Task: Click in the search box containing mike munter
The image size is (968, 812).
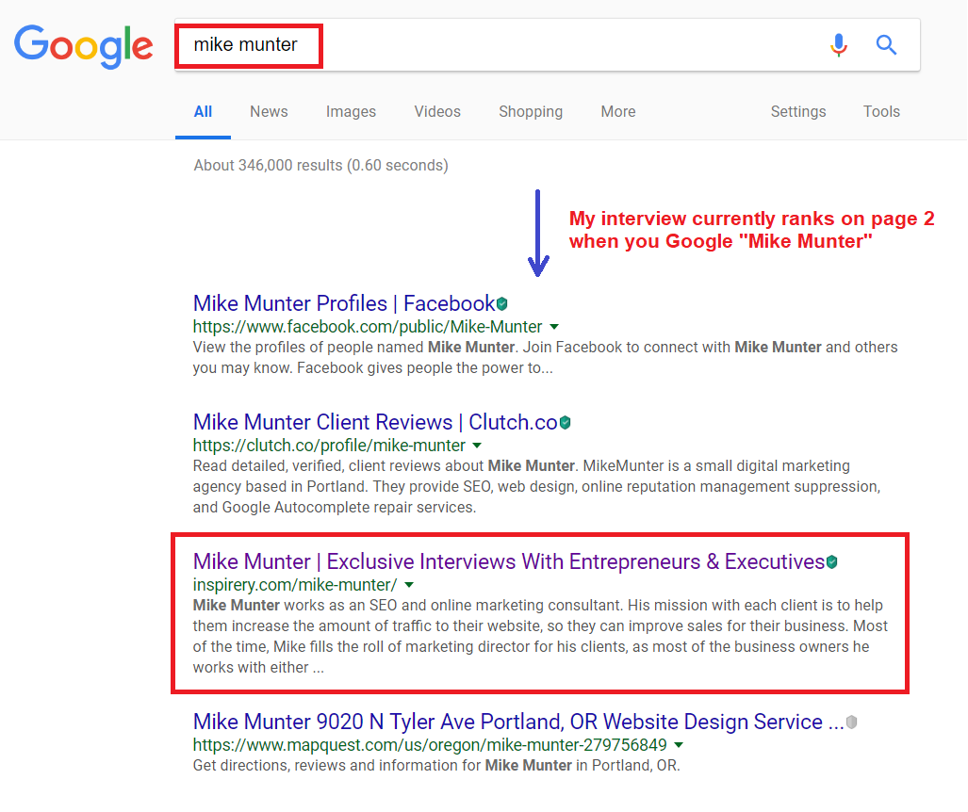Action: (547, 45)
